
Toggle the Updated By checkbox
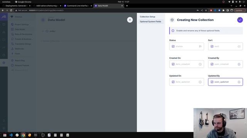[x=212, y=82]
